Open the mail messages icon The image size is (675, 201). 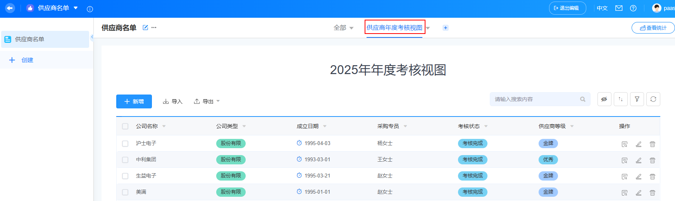click(619, 8)
